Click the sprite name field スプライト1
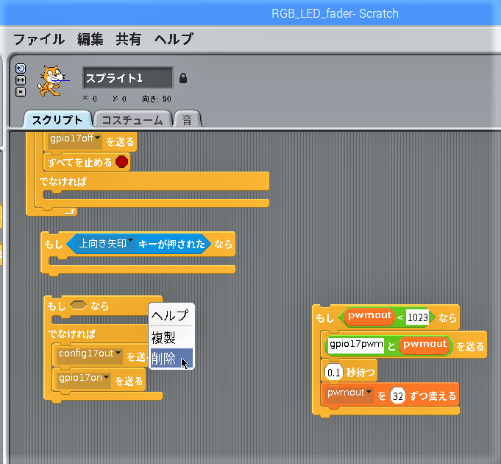This screenshot has height=464, width=501. pyautogui.click(x=128, y=78)
